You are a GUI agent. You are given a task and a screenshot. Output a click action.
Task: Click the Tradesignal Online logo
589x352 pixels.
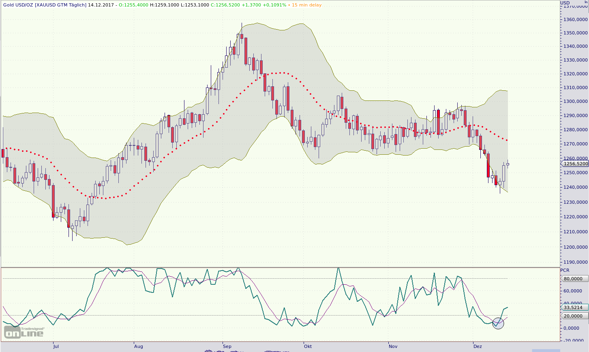(24, 333)
